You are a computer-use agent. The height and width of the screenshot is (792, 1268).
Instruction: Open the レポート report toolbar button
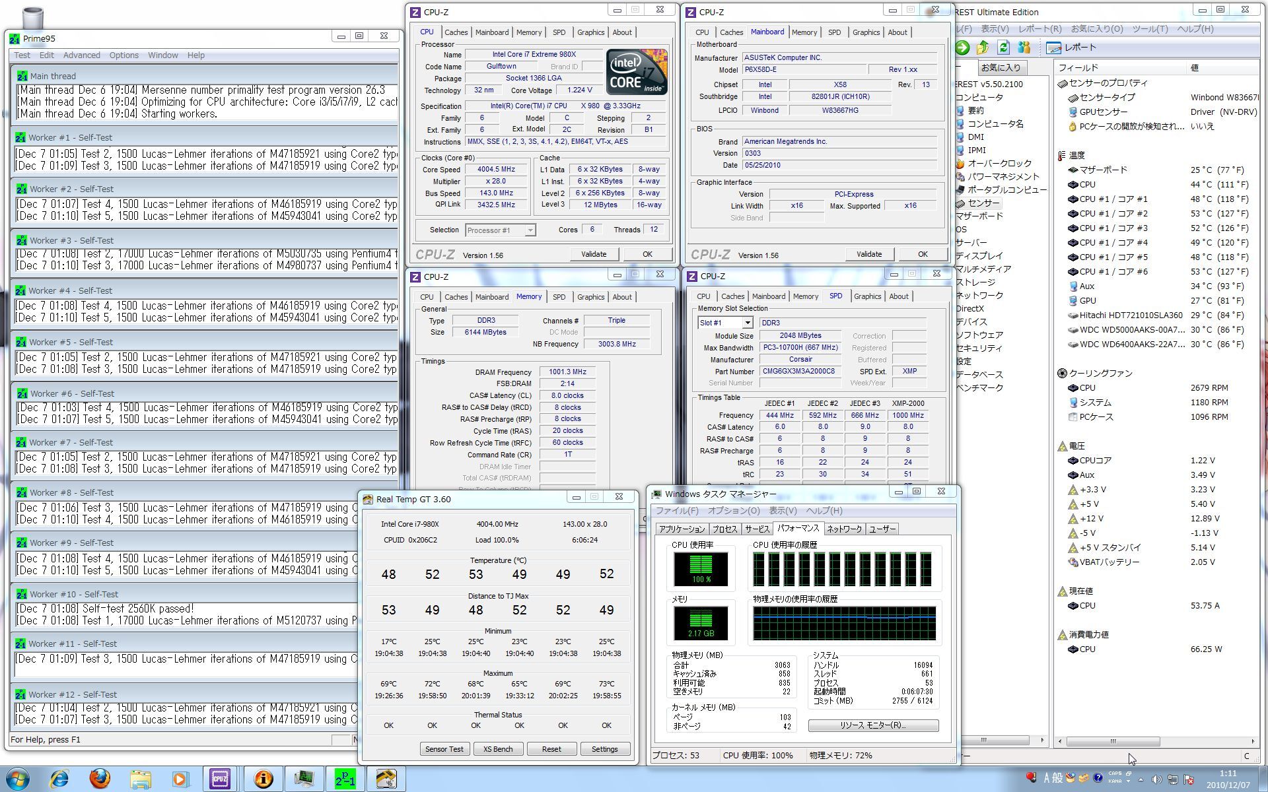[x=1071, y=48]
